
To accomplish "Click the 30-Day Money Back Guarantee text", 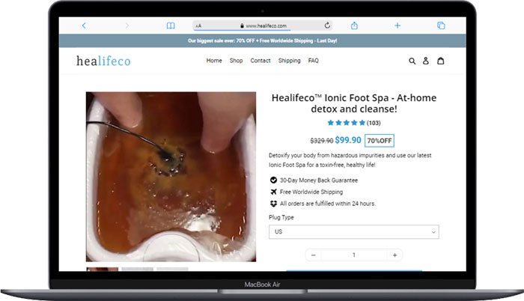I will pyautogui.click(x=319, y=180).
